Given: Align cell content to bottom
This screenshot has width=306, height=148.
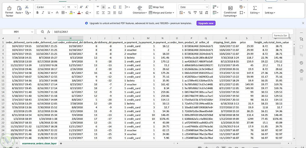Looking at the screenshot, I should click(x=109, y=7).
